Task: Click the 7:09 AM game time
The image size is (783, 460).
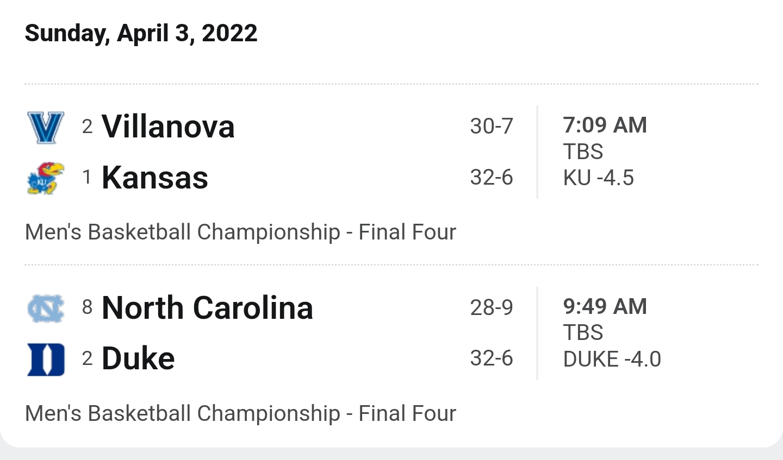Action: click(x=605, y=125)
